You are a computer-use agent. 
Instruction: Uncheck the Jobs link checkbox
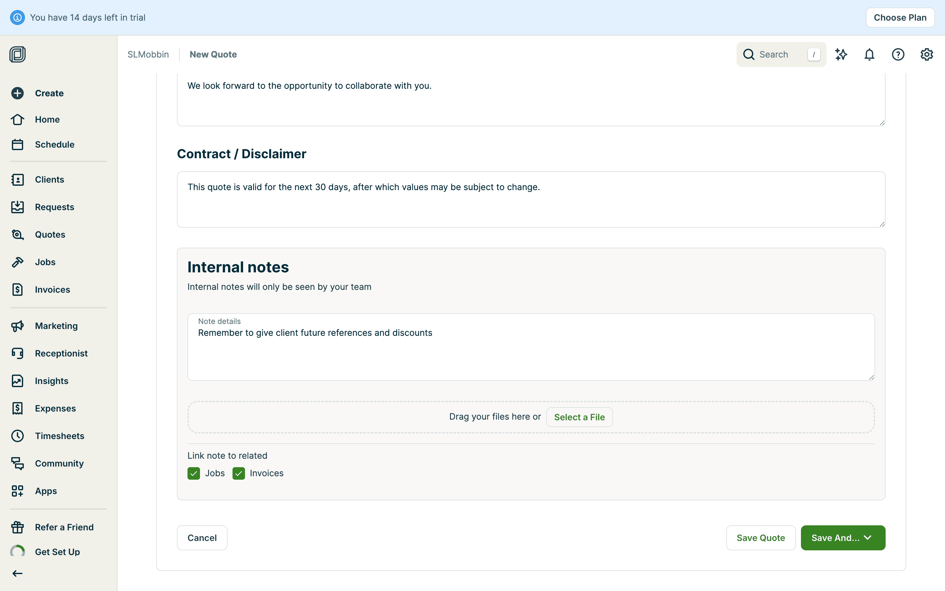(x=194, y=473)
